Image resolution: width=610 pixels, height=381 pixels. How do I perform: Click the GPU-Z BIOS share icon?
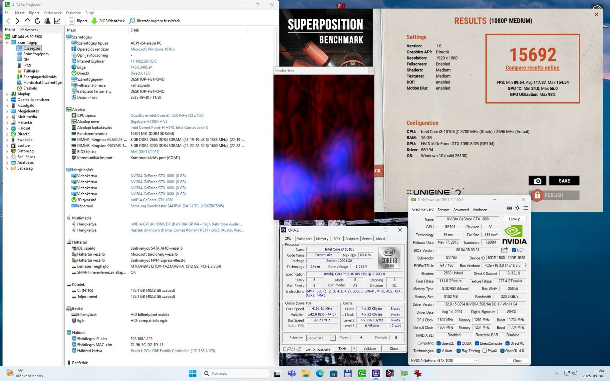pyautogui.click(x=505, y=250)
